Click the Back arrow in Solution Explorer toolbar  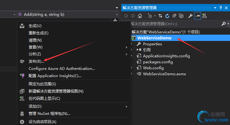point(126,16)
